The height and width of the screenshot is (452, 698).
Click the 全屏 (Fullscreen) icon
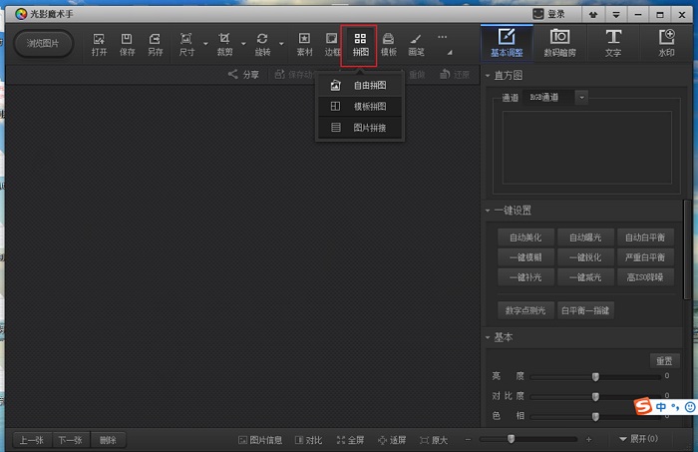tap(341, 440)
